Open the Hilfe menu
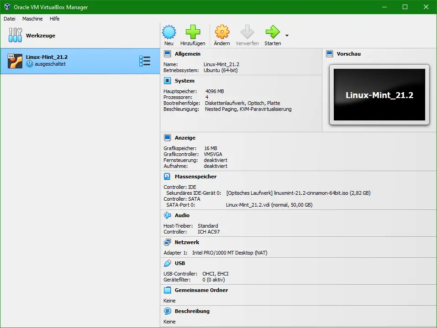 coord(54,19)
